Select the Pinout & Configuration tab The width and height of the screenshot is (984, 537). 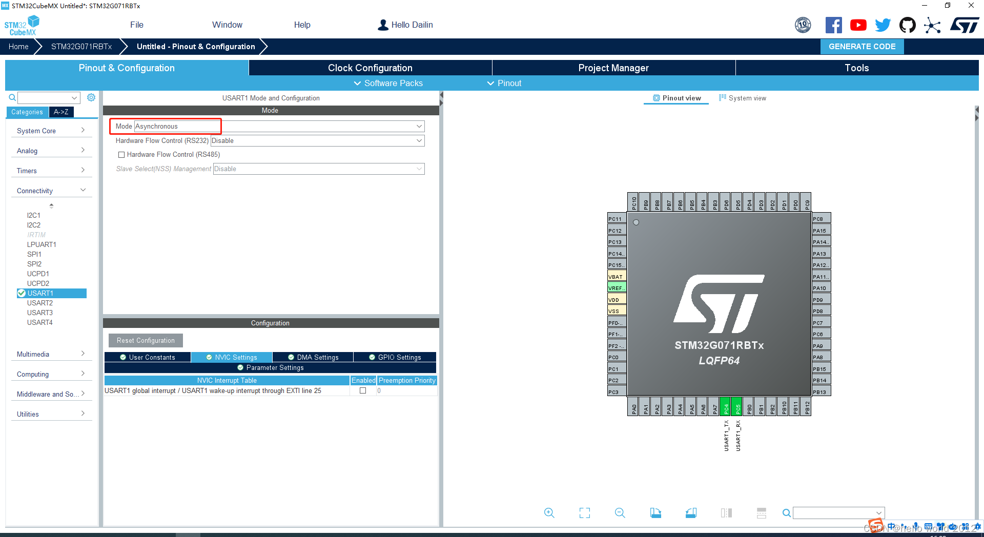[127, 68]
